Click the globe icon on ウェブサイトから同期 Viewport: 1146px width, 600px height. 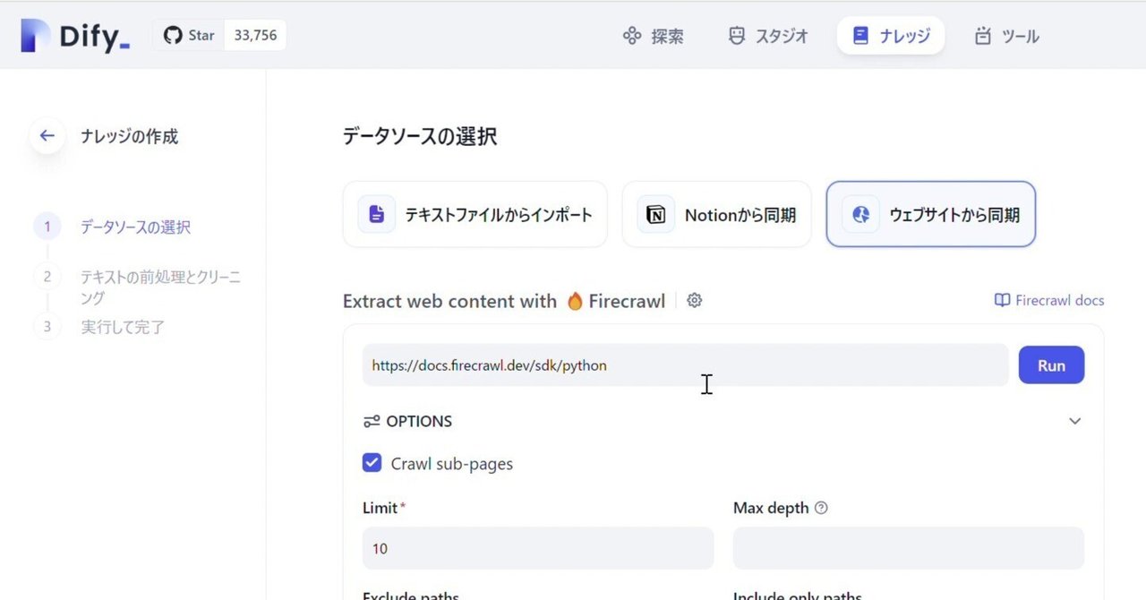[x=860, y=214]
